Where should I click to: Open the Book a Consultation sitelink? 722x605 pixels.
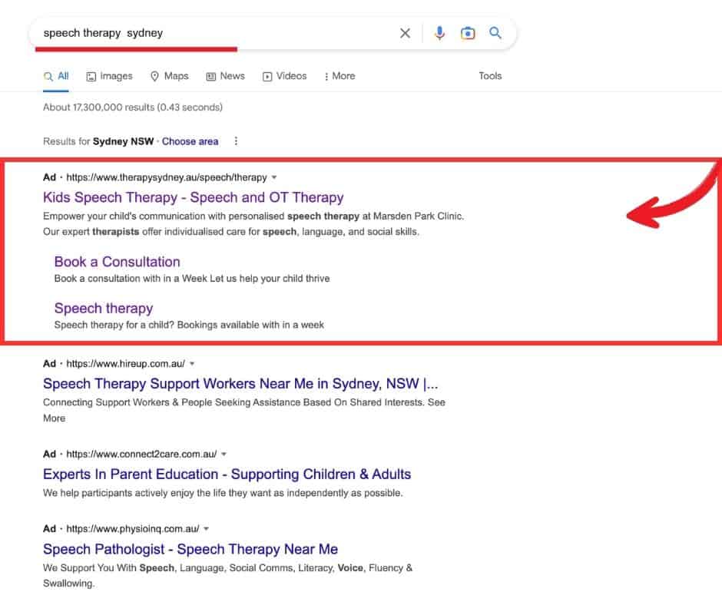coord(118,262)
